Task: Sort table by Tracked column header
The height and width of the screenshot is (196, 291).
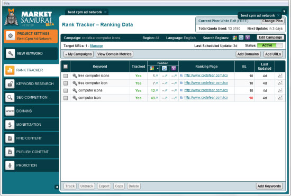Action: [x=139, y=67]
